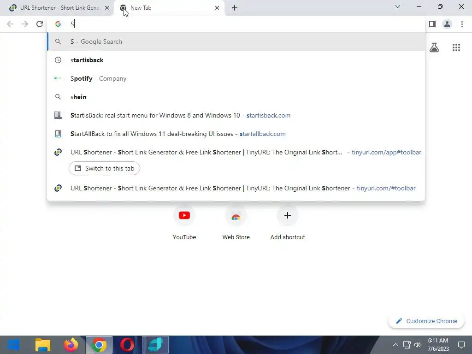Select 'S - Google Search' suggestion
472x354 pixels.
pyautogui.click(x=236, y=41)
